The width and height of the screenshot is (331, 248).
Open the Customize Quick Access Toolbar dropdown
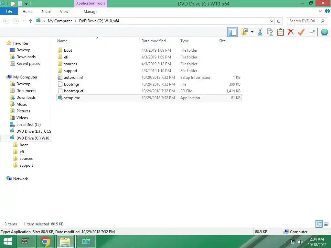coord(26,4)
